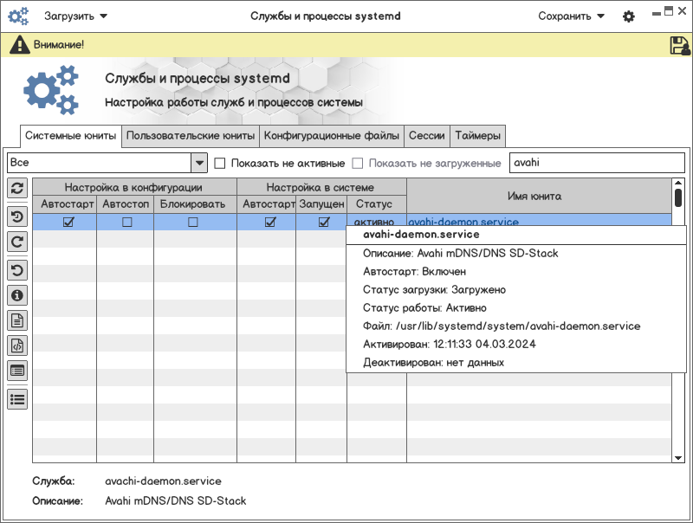Open settings via the gear icon
Image resolution: width=693 pixels, height=523 pixels.
pos(629,16)
